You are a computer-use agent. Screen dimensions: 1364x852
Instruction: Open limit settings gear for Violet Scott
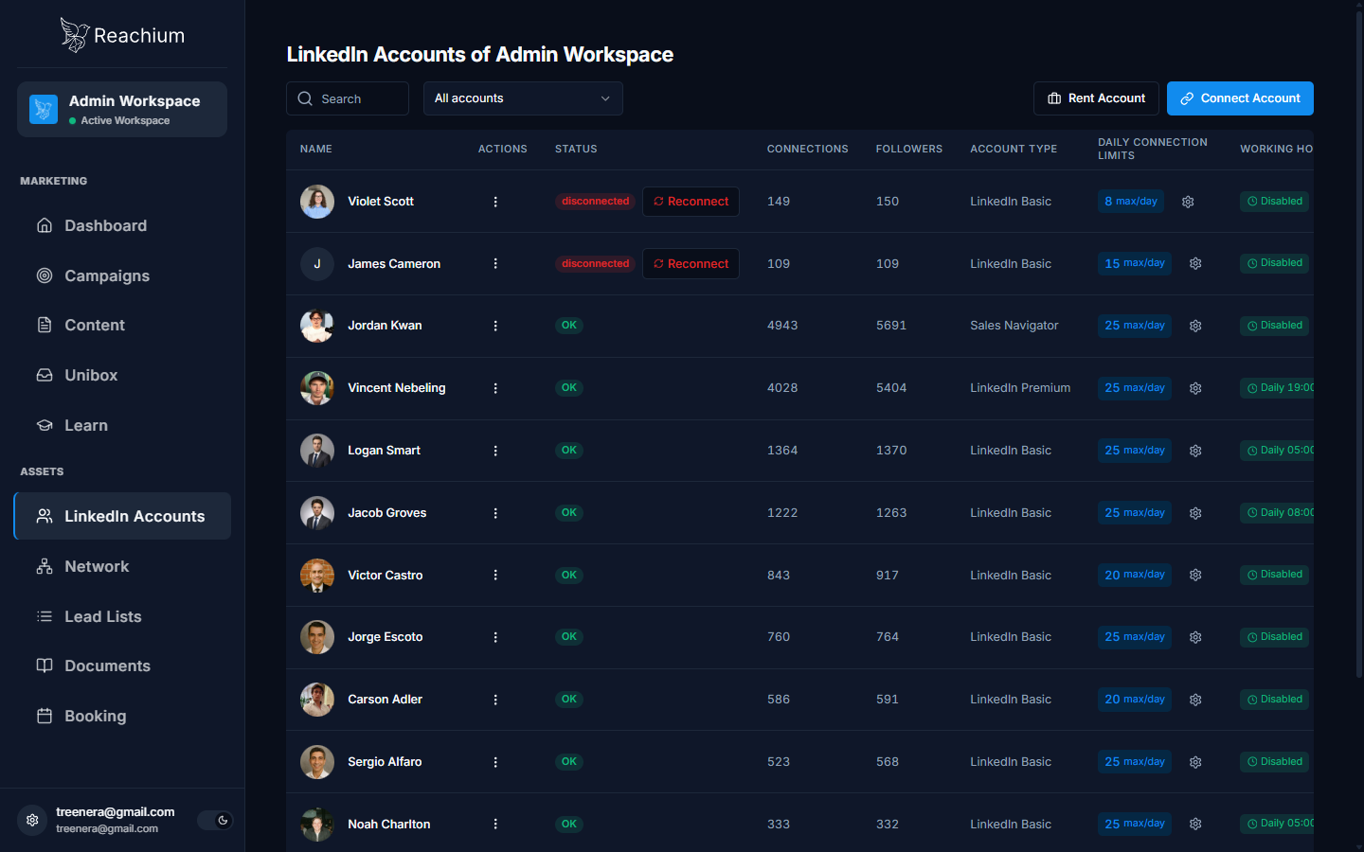tap(1188, 202)
